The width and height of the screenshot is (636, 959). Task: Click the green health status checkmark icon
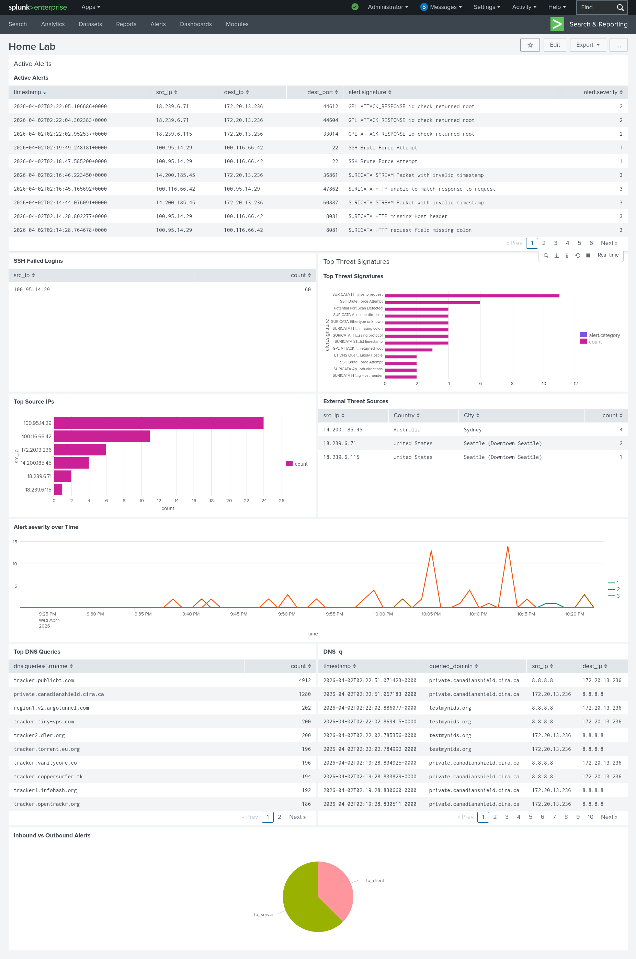[355, 7]
